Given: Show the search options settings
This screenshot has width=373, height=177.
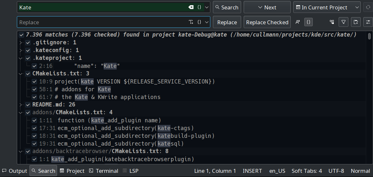Looking at the screenshot, I should [x=368, y=22].
